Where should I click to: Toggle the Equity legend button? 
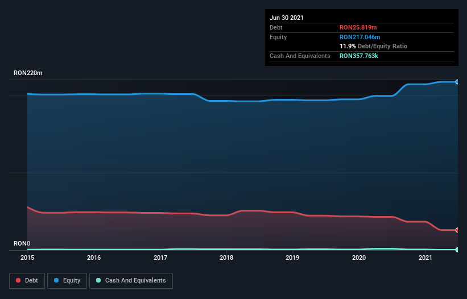[67, 281]
